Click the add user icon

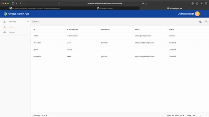[200, 22]
